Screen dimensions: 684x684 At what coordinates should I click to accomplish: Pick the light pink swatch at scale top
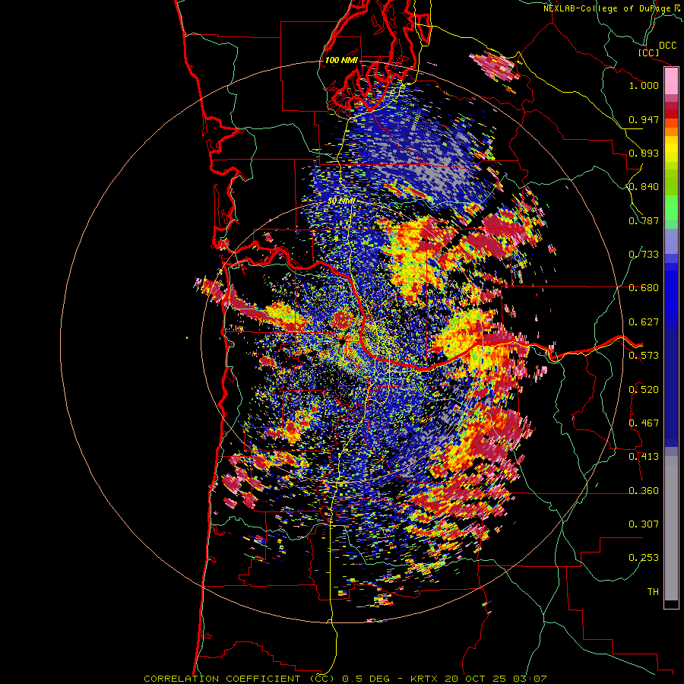tap(671, 81)
